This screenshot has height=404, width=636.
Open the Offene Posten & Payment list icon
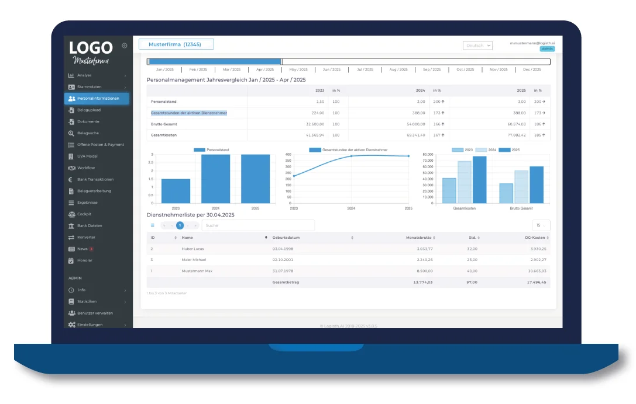(x=71, y=145)
